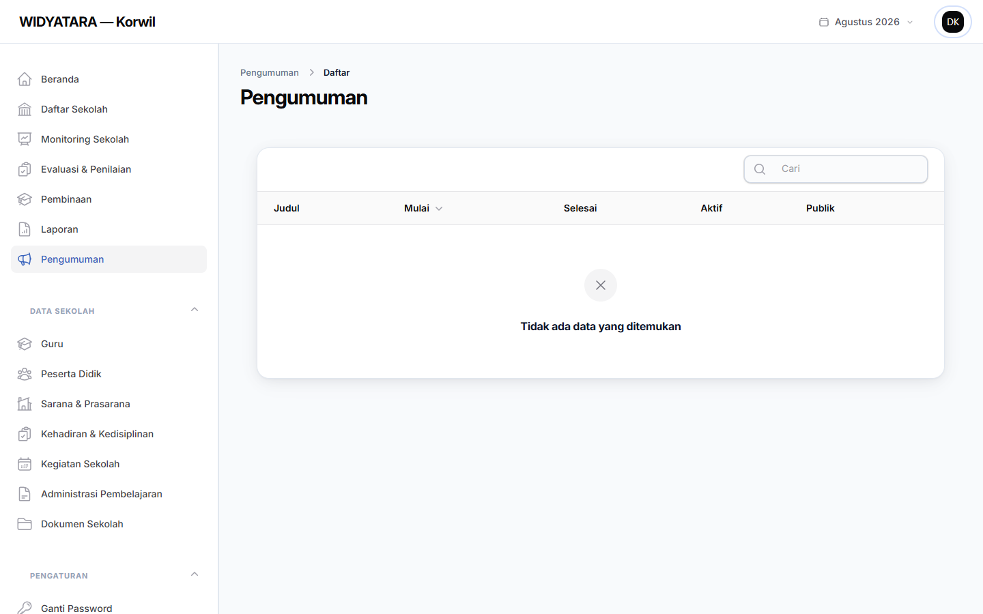Click the Guru academic cap icon
The width and height of the screenshot is (983, 614).
point(25,344)
